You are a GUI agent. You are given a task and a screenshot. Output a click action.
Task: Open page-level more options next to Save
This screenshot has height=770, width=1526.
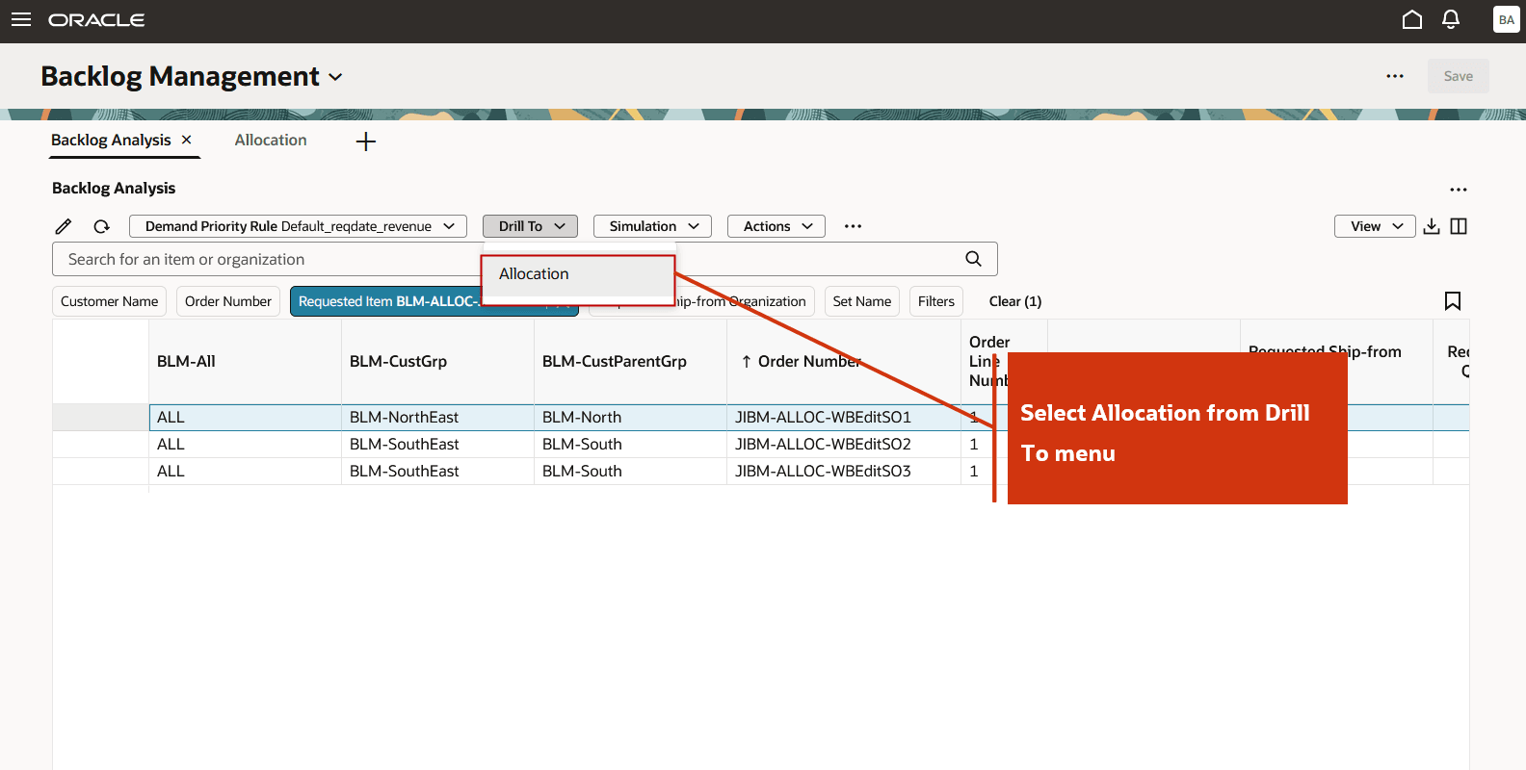(1395, 76)
